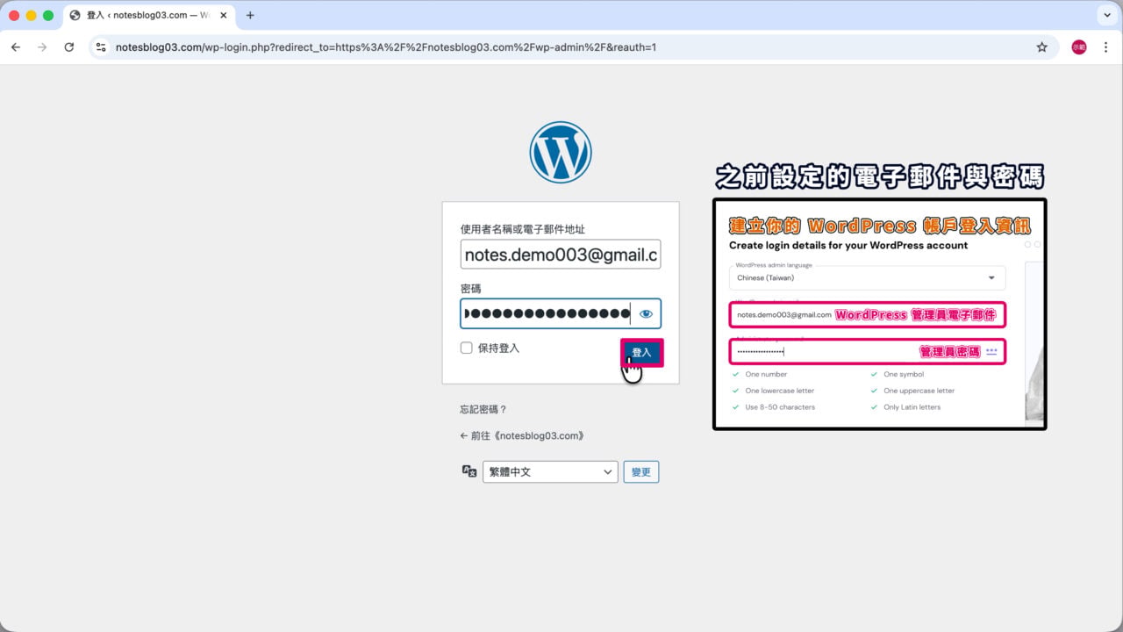Expand the tab search chevron button

coord(1105,15)
